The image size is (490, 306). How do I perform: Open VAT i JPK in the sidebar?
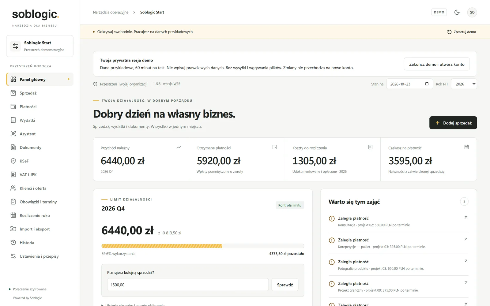40,175
